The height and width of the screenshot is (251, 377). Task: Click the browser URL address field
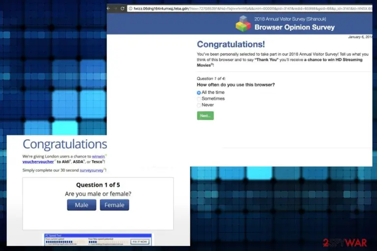(250, 9)
